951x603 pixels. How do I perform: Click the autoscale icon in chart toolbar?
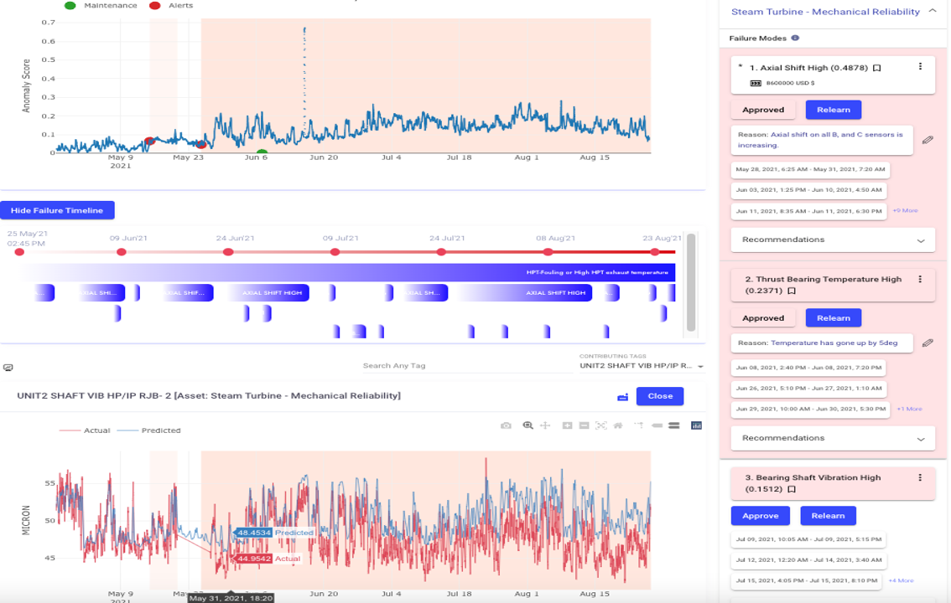pos(601,425)
